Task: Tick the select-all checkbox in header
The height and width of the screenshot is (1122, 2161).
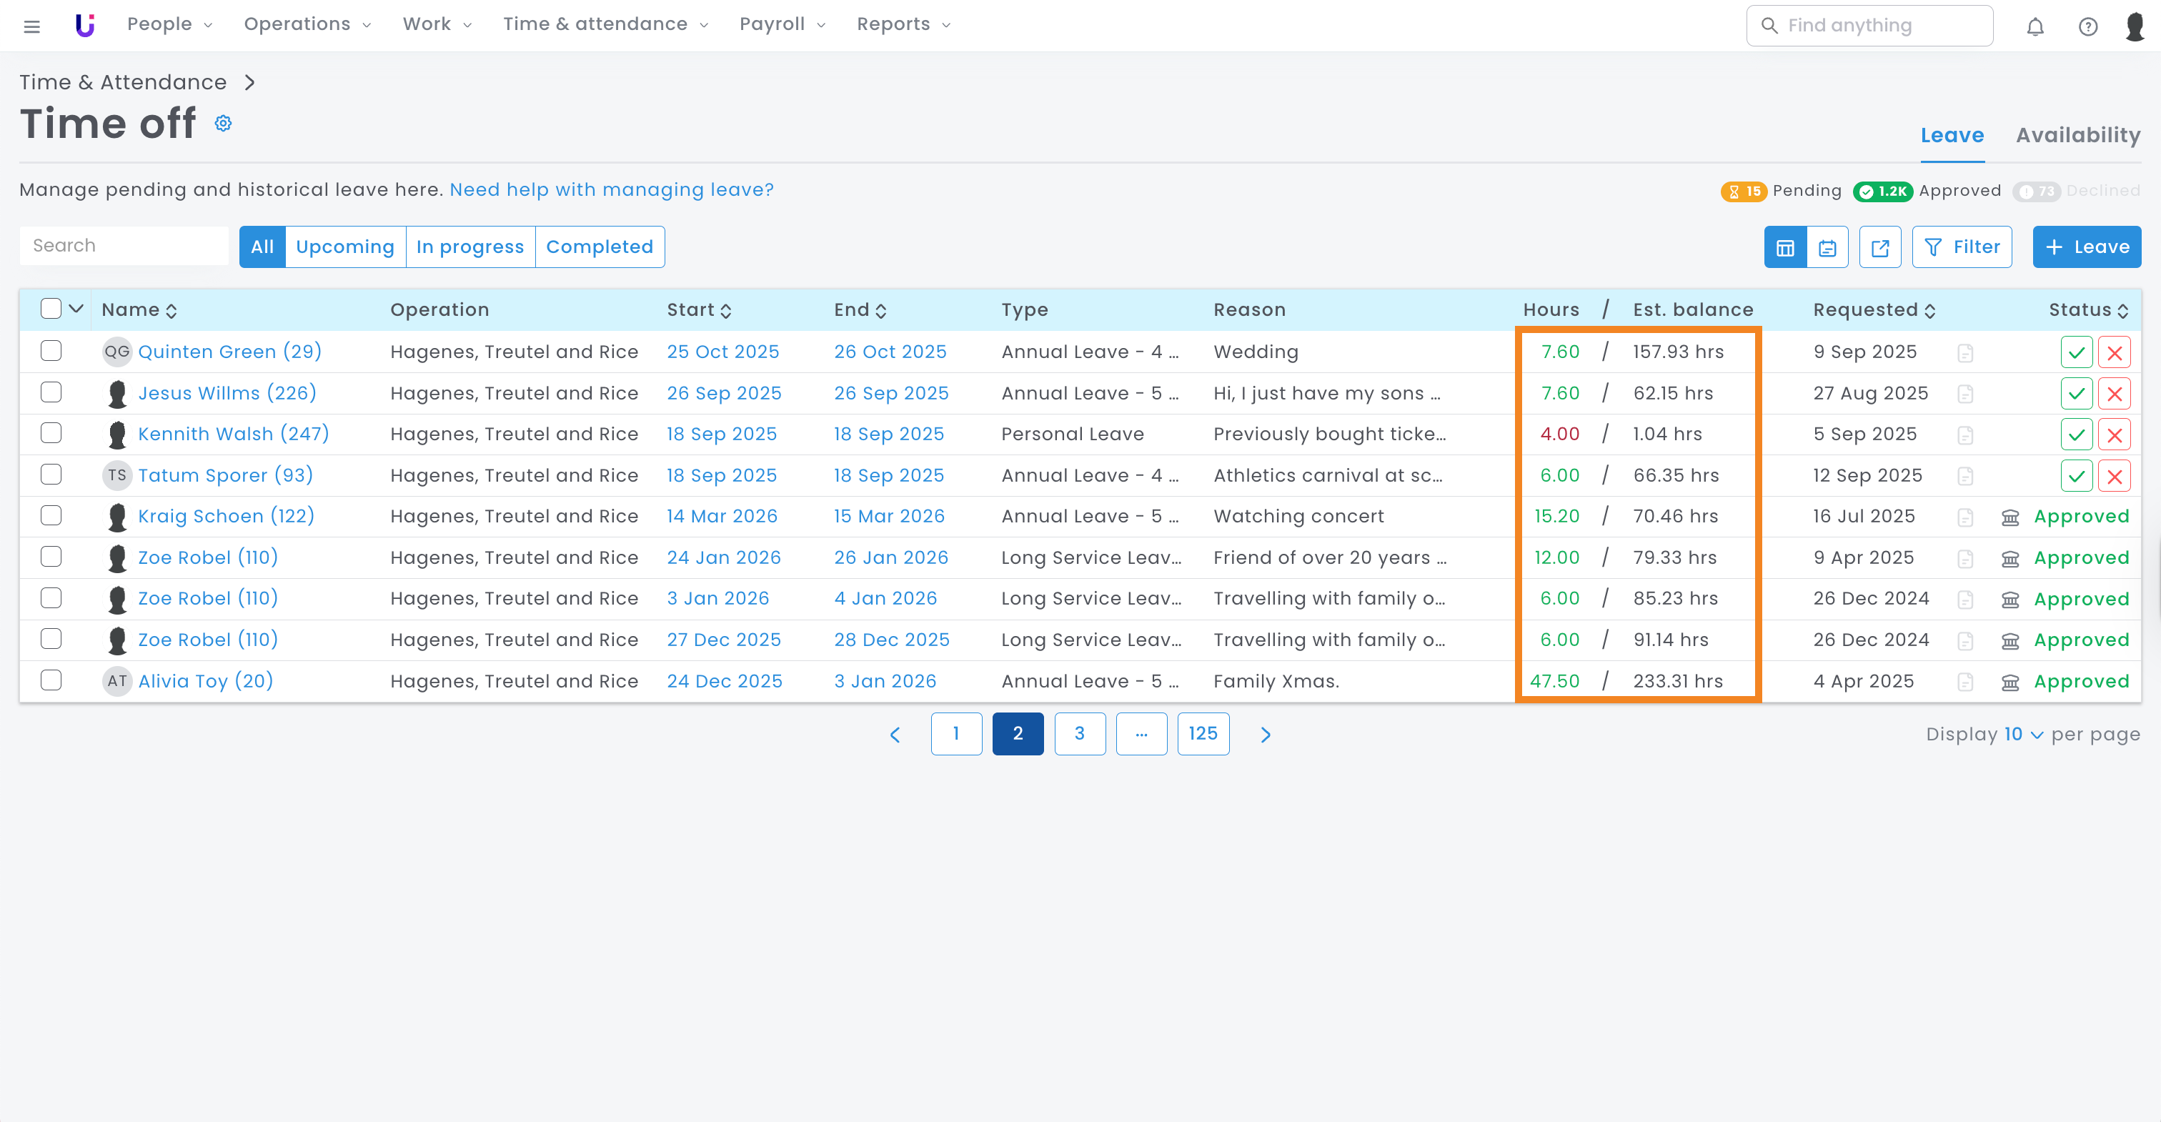Action: point(51,309)
